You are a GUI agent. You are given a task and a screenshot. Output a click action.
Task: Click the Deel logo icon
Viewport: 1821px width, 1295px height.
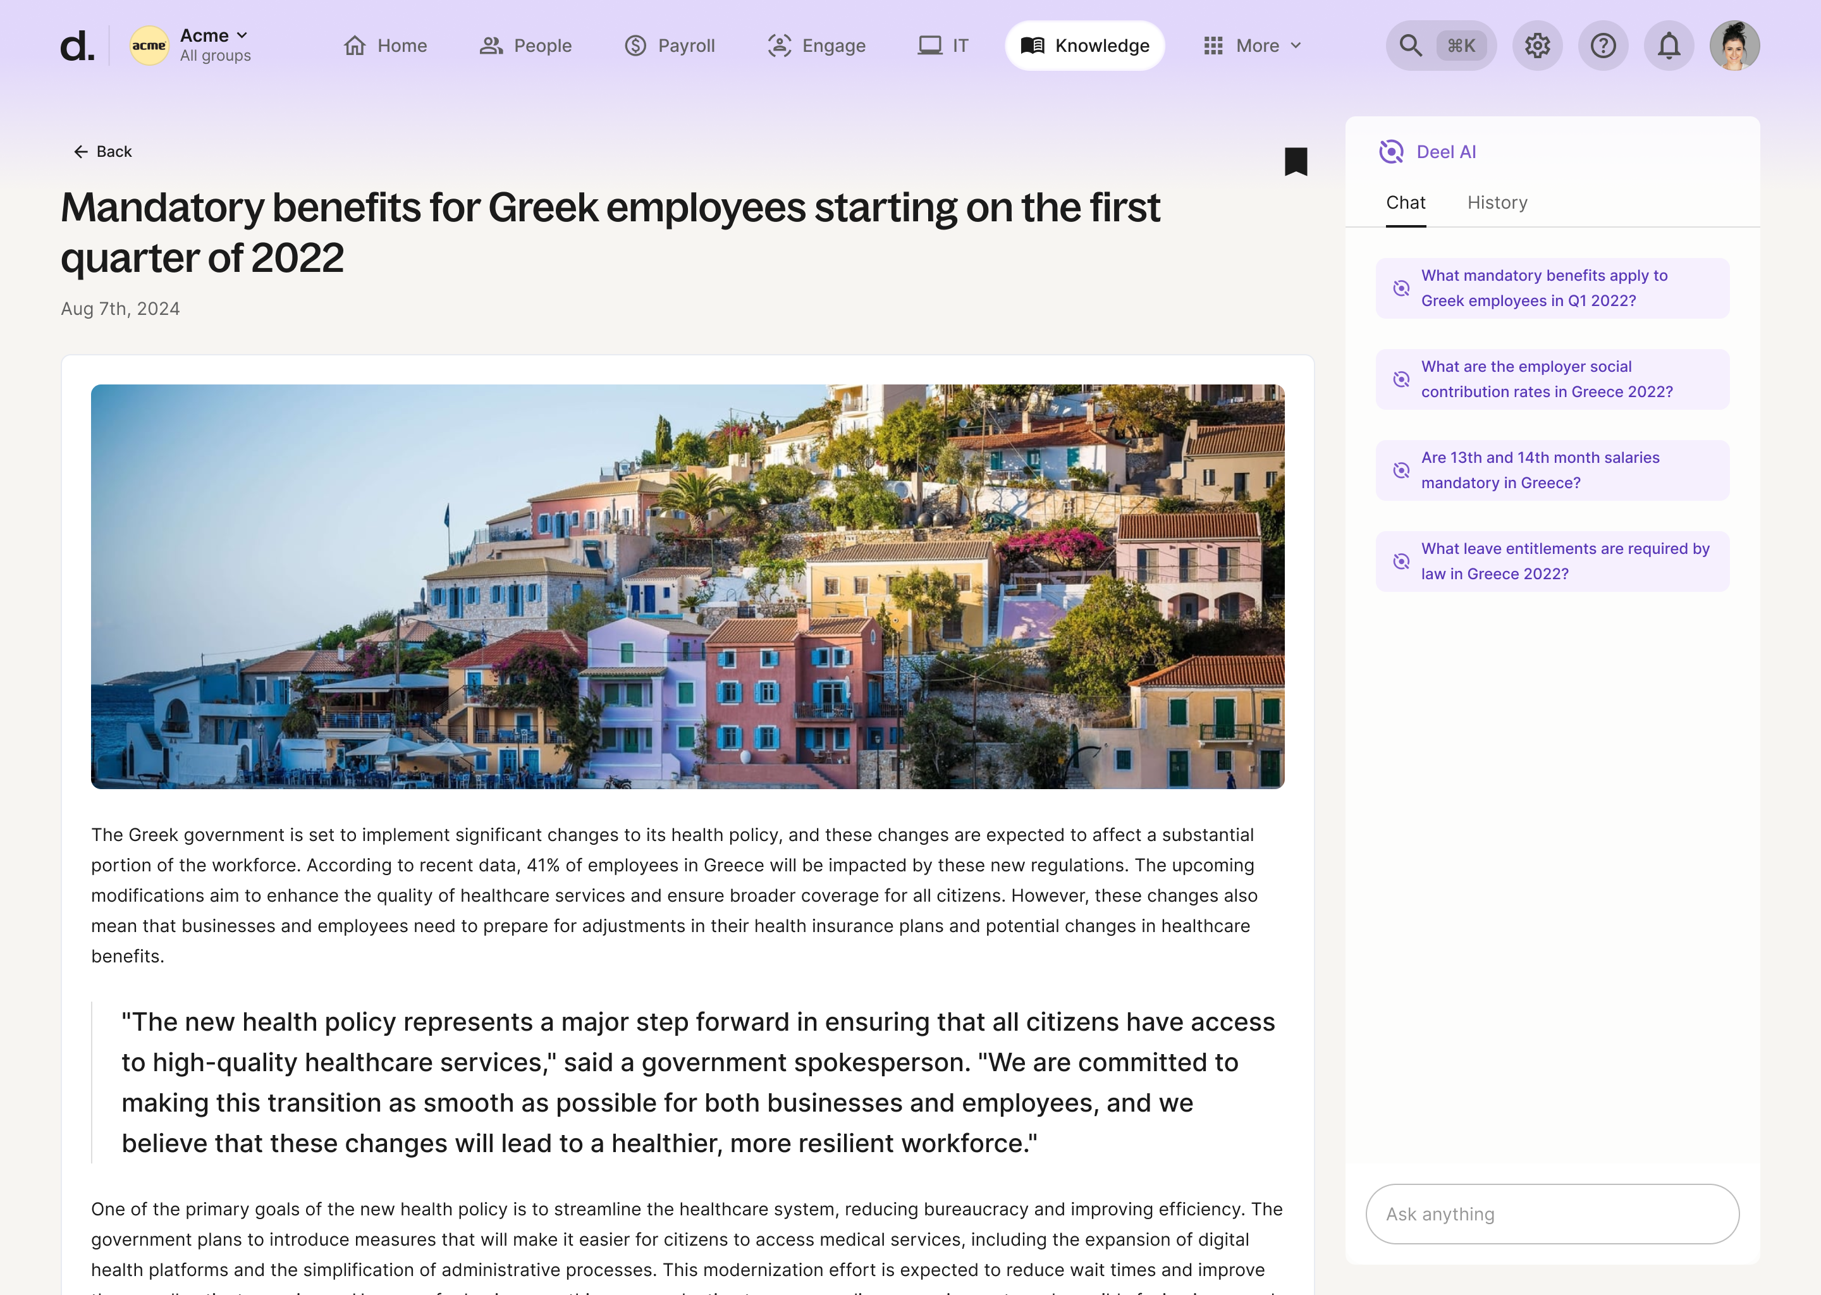77,46
